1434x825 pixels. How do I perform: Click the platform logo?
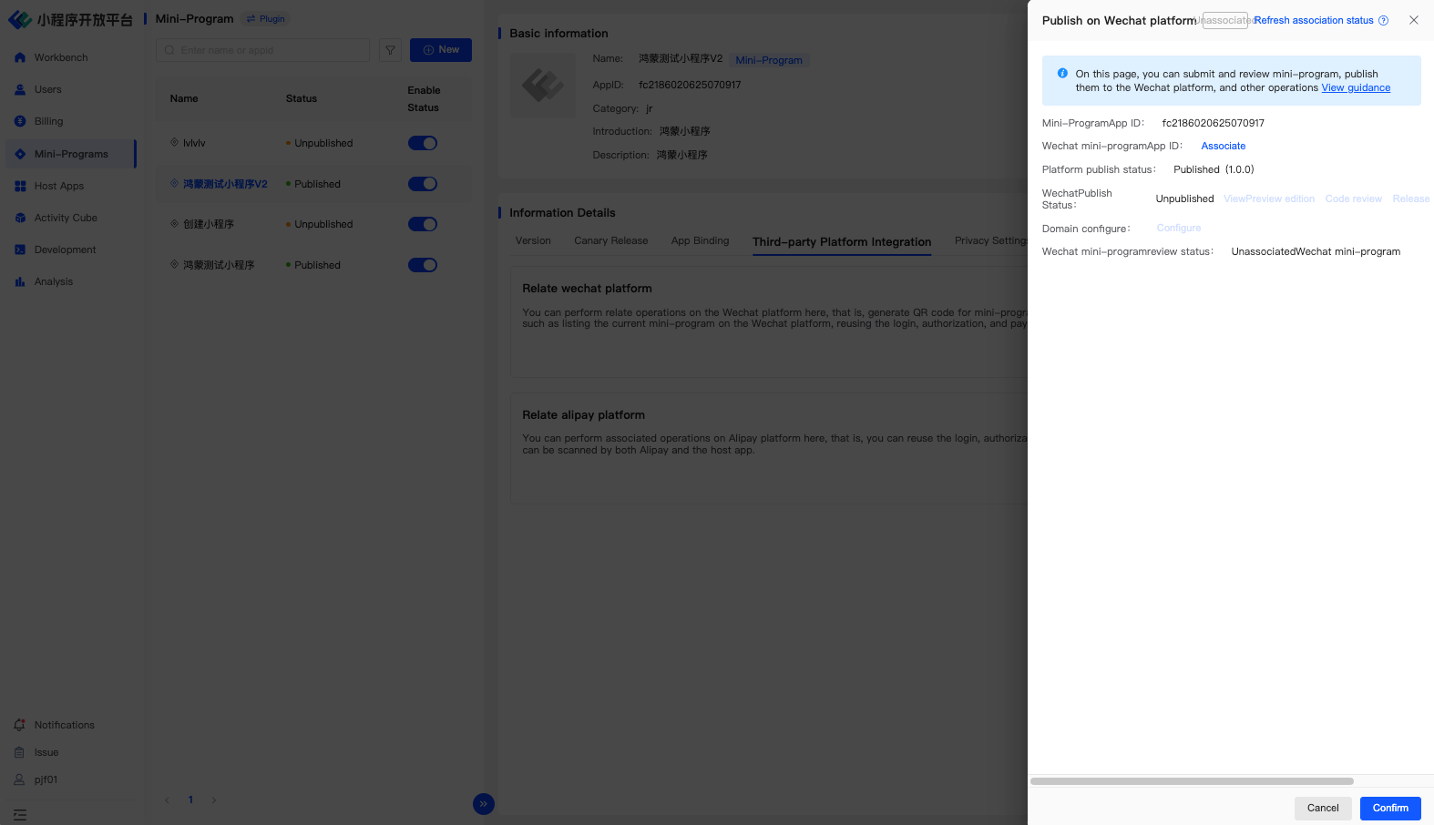[70, 19]
